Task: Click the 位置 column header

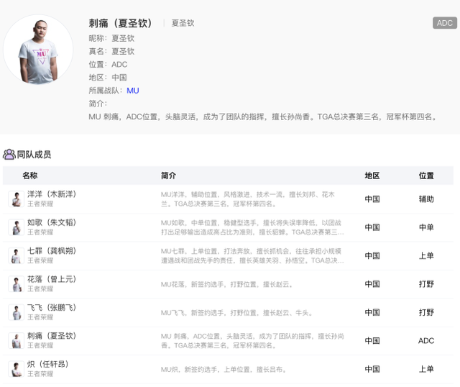Action: 426,176
